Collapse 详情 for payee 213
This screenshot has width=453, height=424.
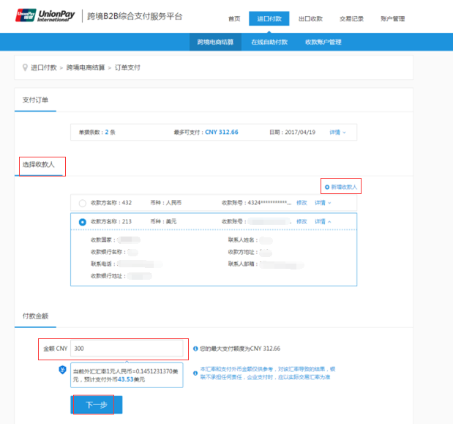coord(322,221)
